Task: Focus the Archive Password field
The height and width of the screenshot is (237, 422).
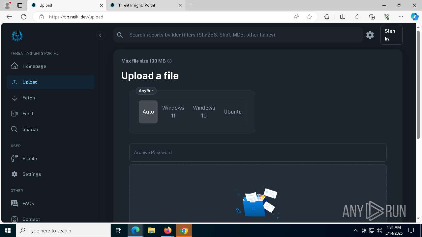Action: coord(258,152)
